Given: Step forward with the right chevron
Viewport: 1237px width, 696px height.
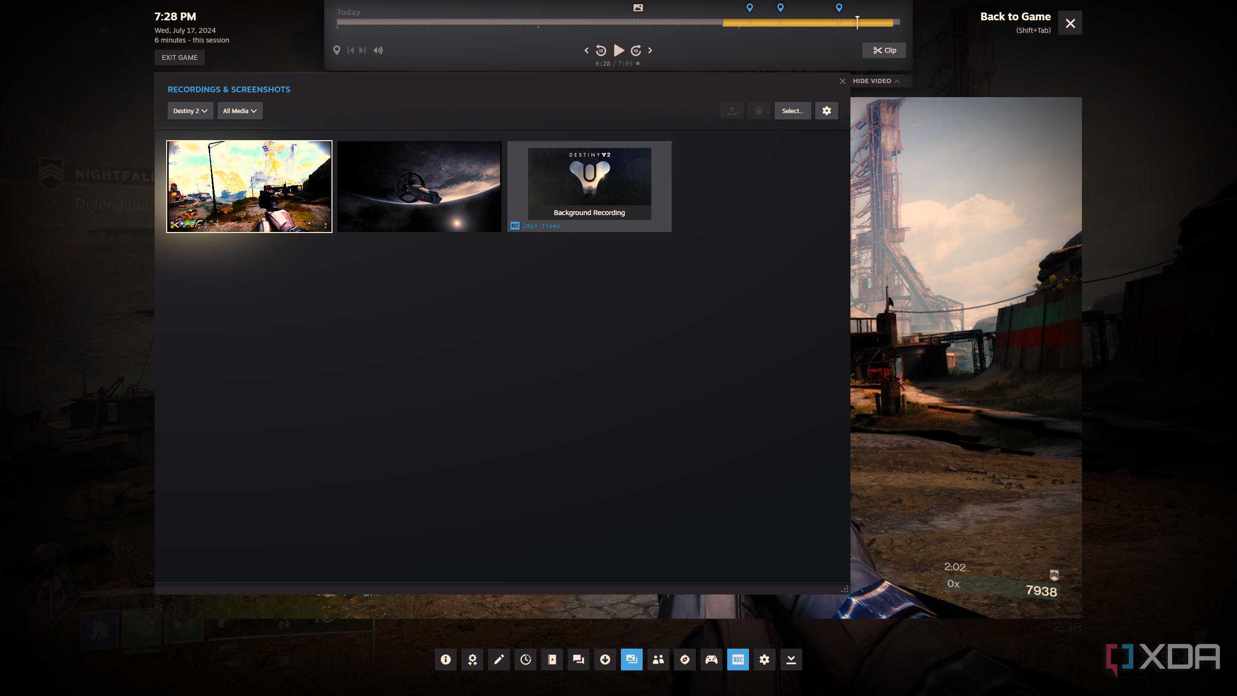Looking at the screenshot, I should click(650, 50).
